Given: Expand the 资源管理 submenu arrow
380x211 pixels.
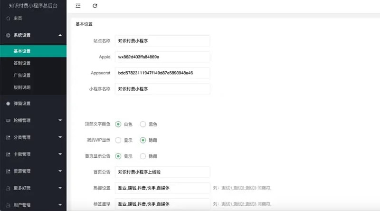Looking at the screenshot, I should [60, 171].
